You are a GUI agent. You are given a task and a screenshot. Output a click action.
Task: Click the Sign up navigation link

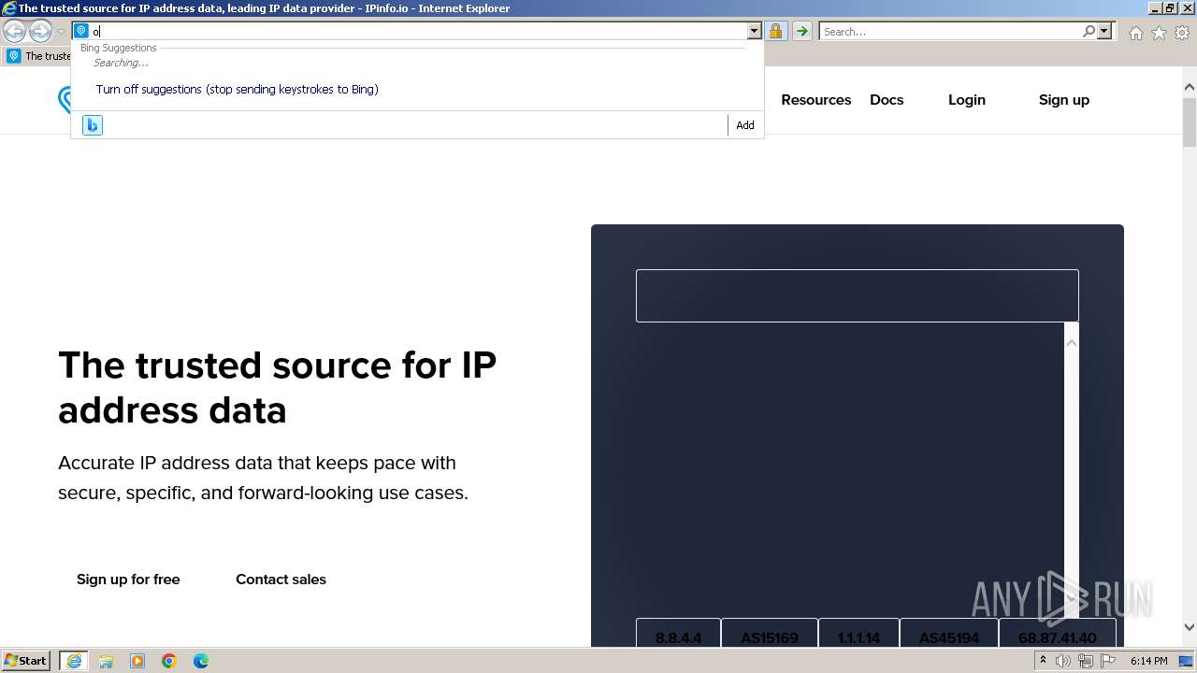1063,100
